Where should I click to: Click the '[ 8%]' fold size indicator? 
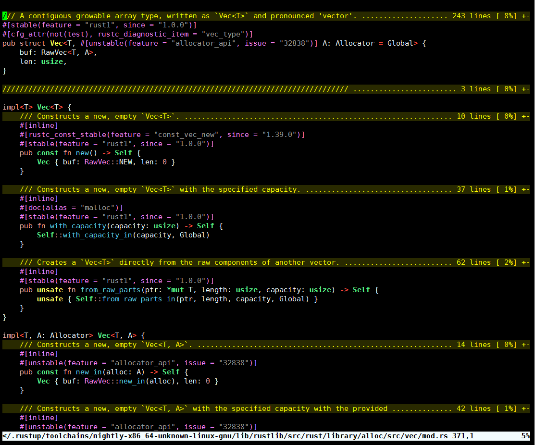pyautogui.click(x=507, y=15)
